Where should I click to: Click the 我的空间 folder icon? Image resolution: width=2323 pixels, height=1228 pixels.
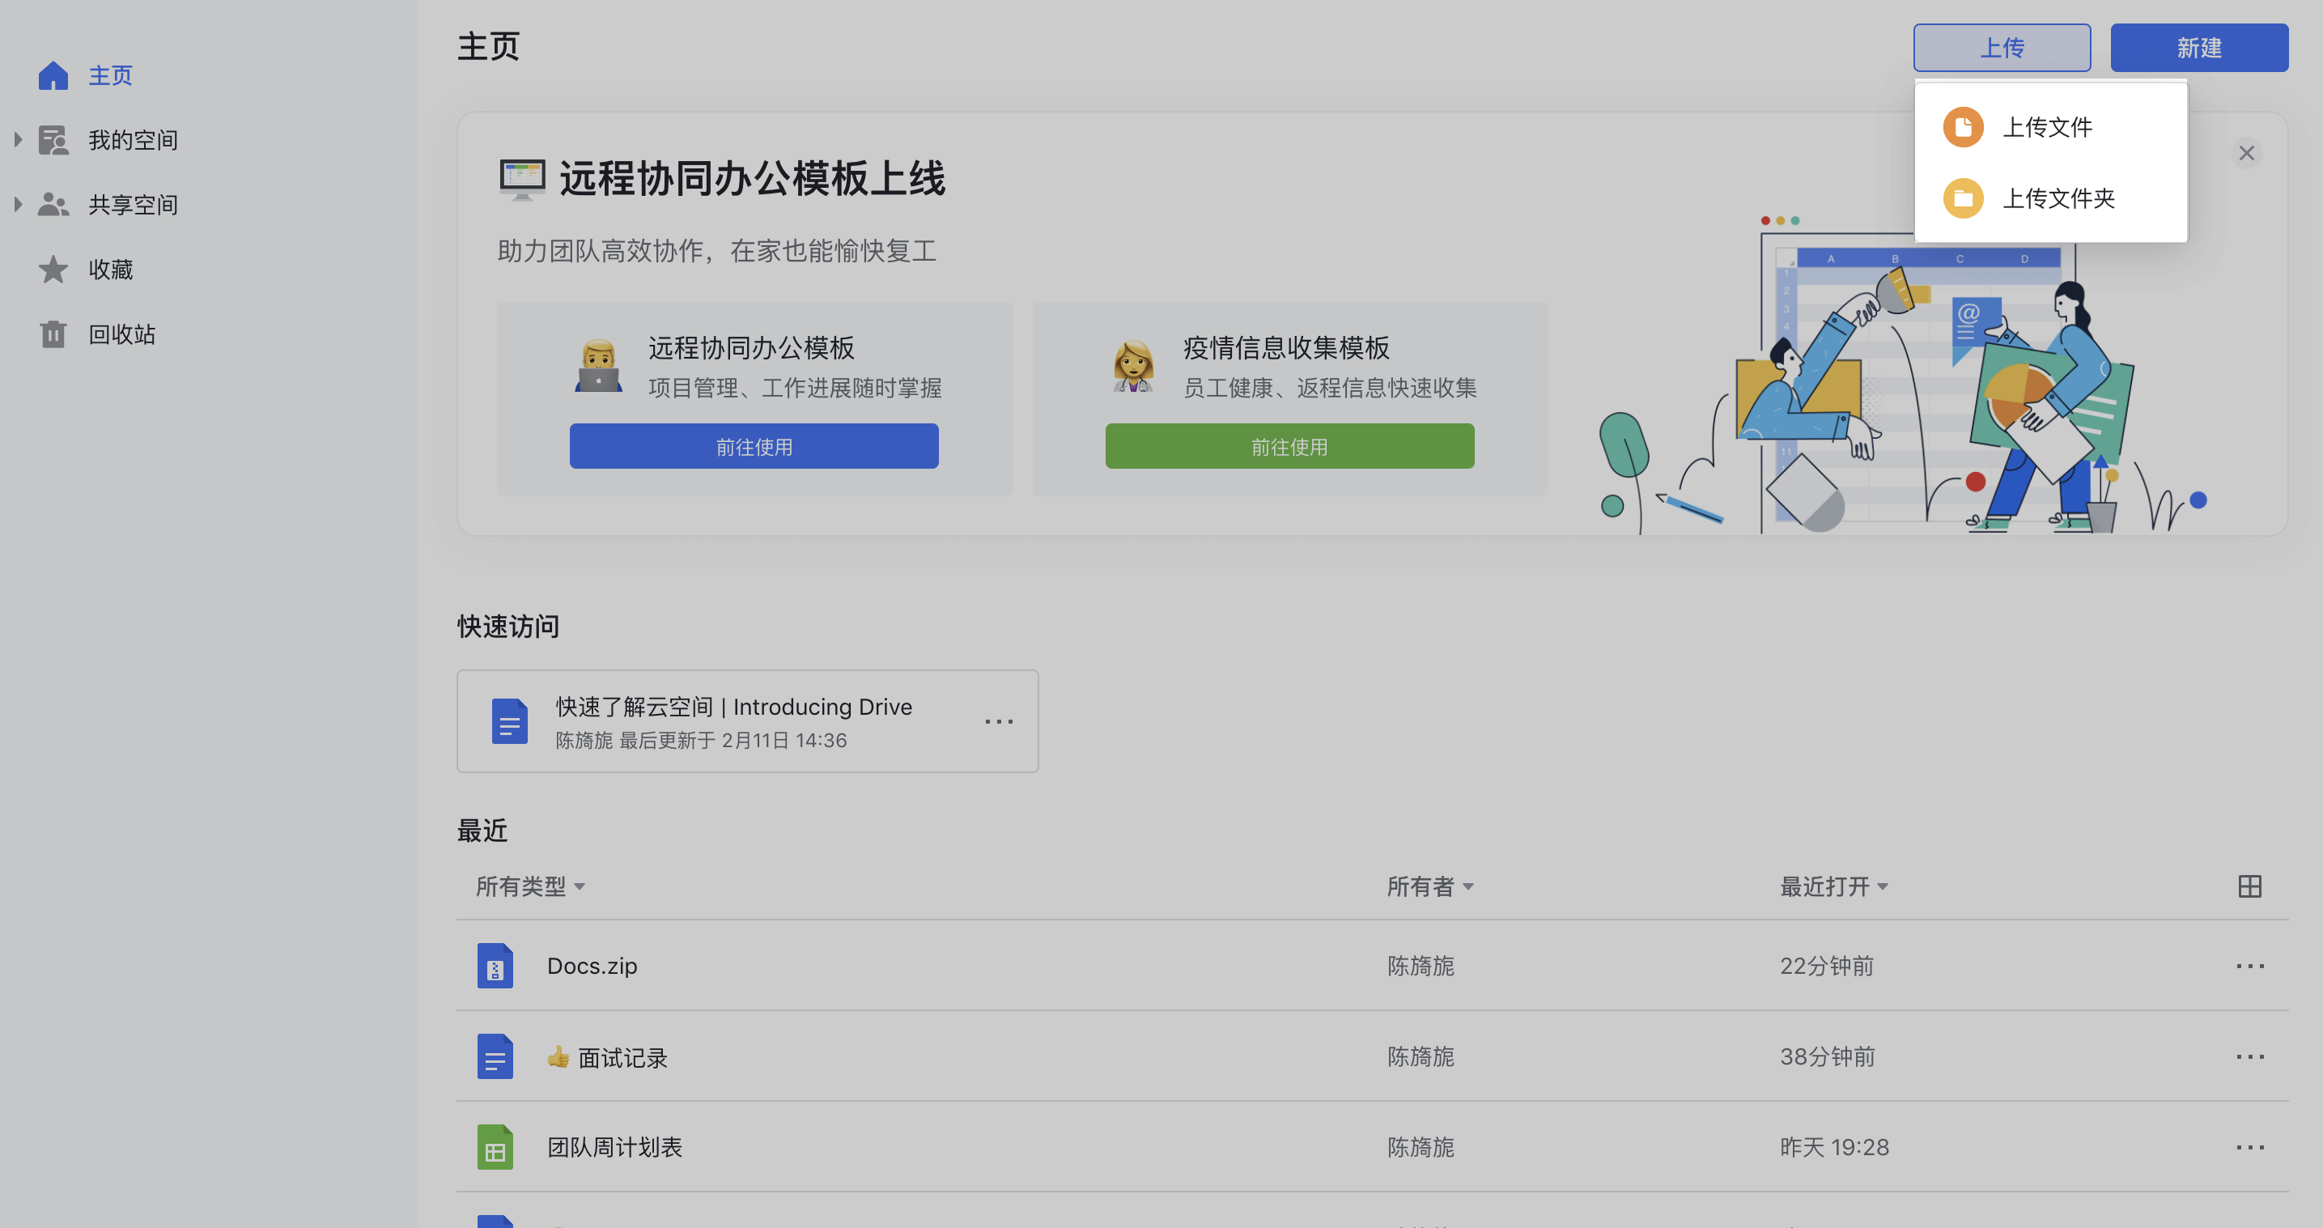(53, 140)
